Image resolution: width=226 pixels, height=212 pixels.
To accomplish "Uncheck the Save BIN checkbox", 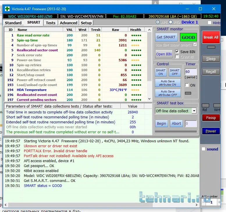I will [177, 52].
